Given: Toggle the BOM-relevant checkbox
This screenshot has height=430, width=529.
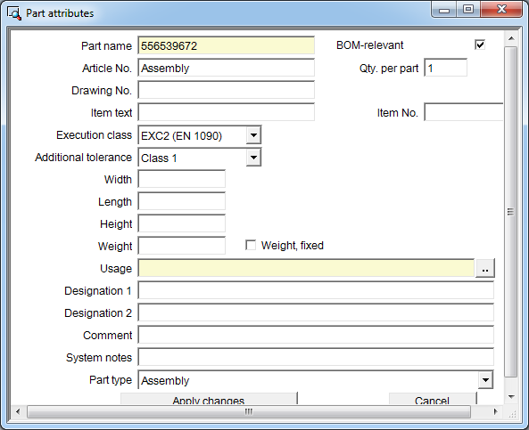Looking at the screenshot, I should tap(480, 45).
